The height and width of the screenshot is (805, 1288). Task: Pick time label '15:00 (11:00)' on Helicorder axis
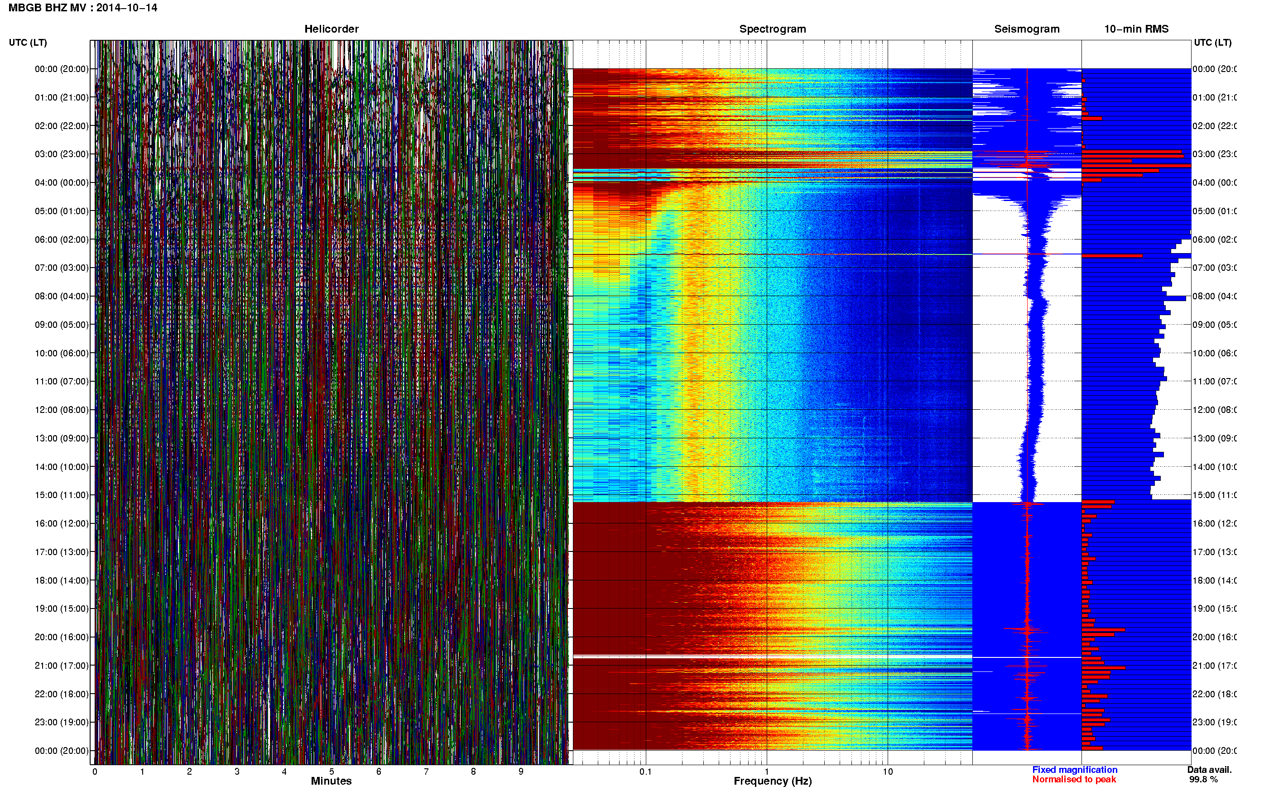point(62,494)
